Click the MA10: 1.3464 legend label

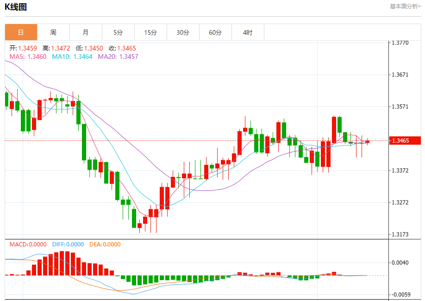[x=72, y=56]
